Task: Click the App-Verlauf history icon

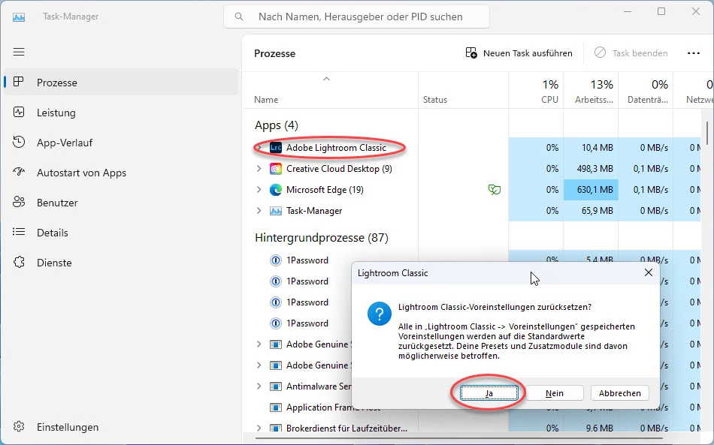Action: click(x=19, y=142)
